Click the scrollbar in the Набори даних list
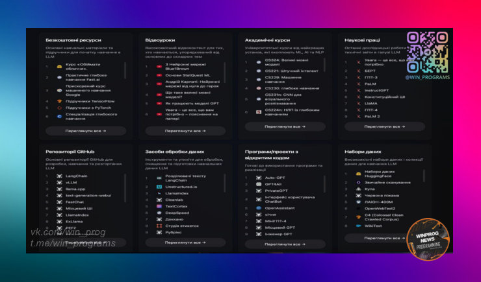Image resolution: width=481 pixels, height=282 pixels. 424,176
